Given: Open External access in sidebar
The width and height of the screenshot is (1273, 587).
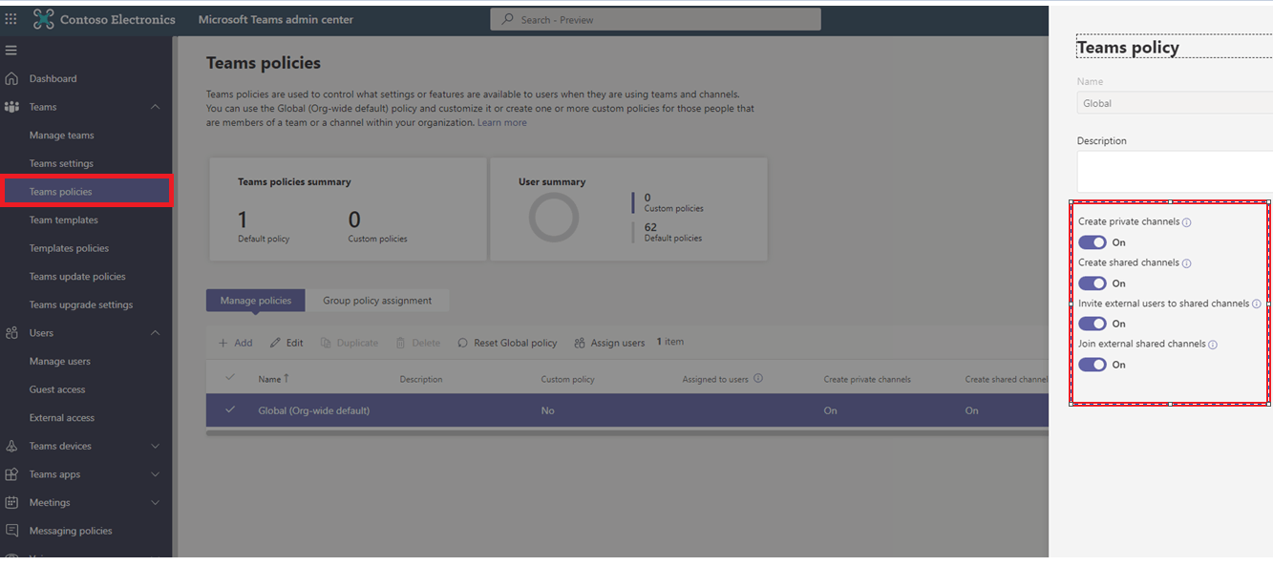Looking at the screenshot, I should pos(62,418).
